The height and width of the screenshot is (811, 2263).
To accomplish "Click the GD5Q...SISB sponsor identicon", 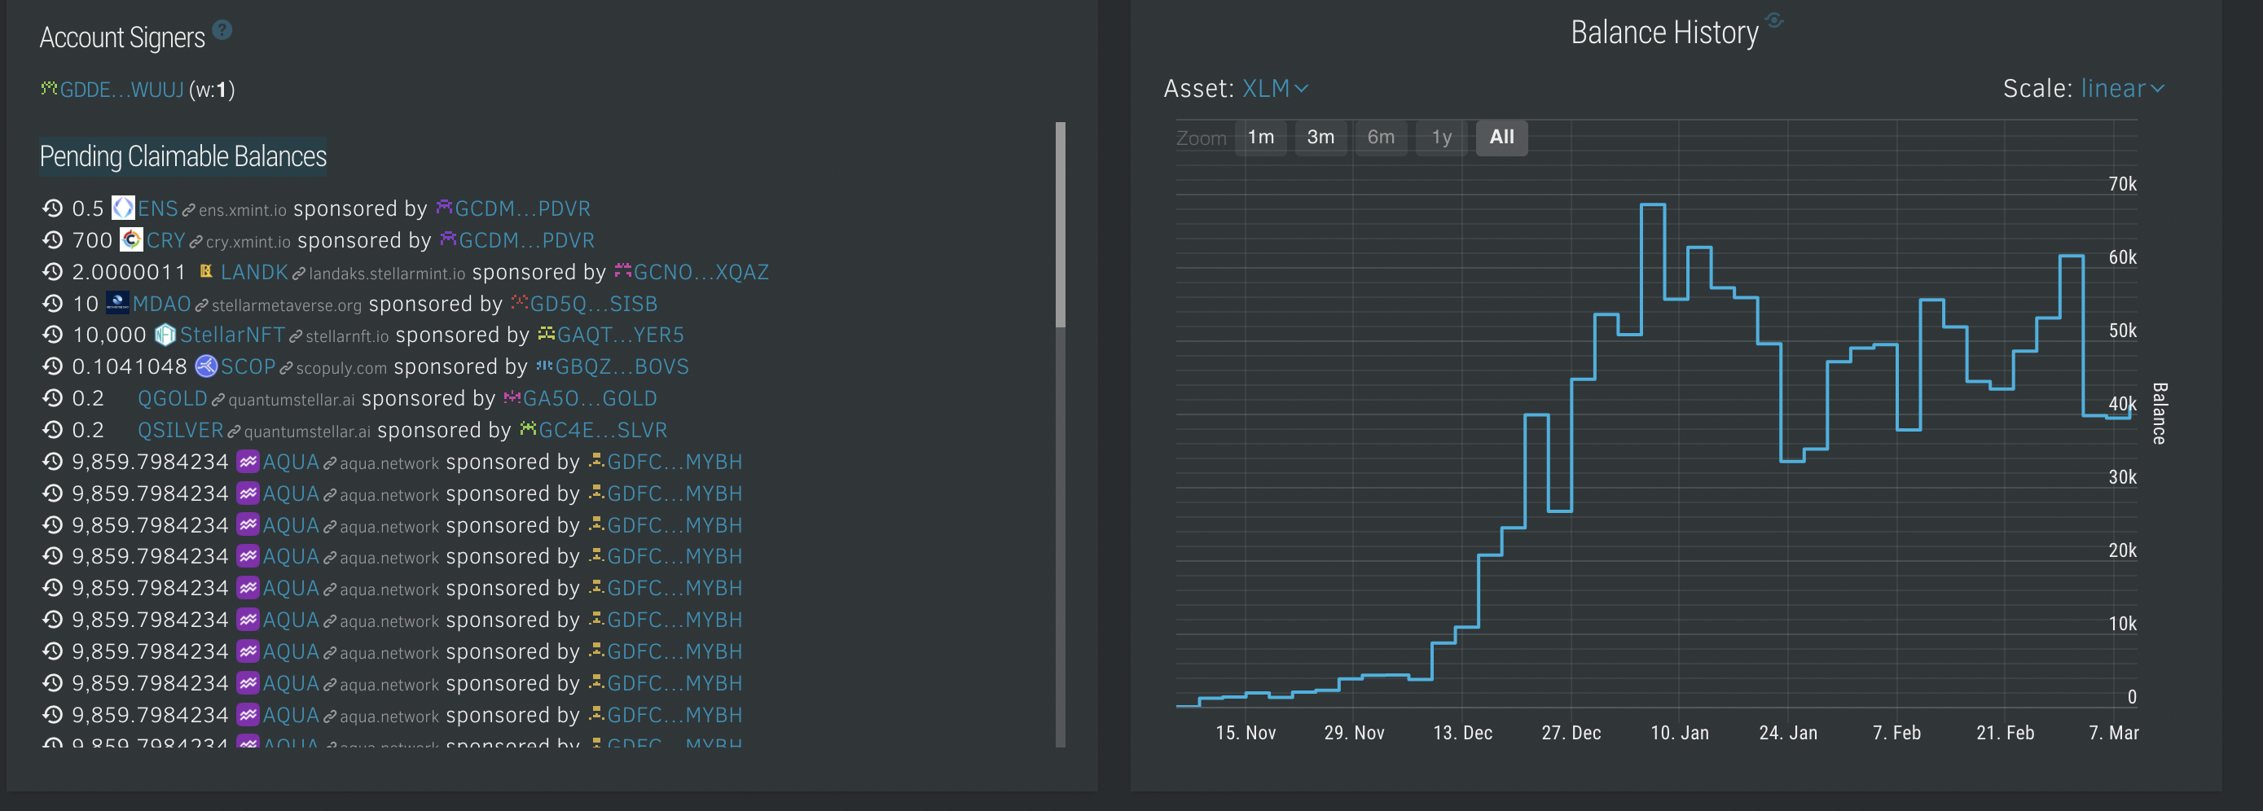I will point(519,301).
